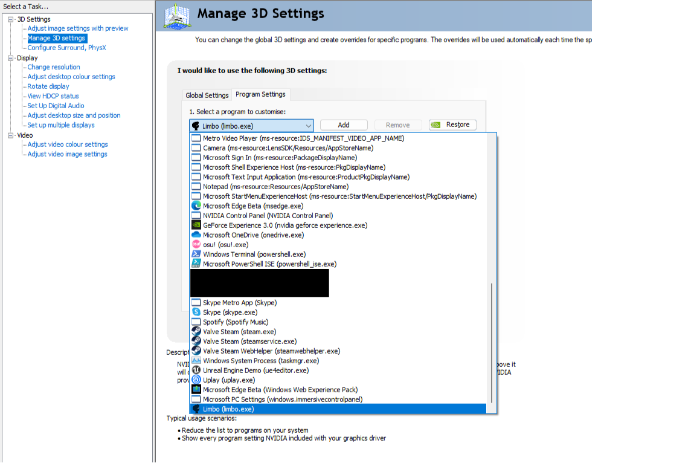Collapse the 3D Settings tree node

(x=11, y=19)
